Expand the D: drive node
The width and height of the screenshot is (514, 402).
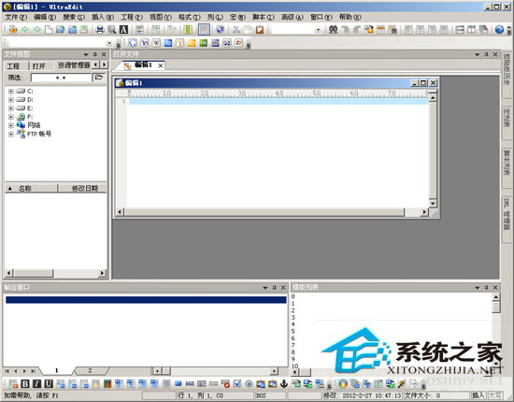11,100
